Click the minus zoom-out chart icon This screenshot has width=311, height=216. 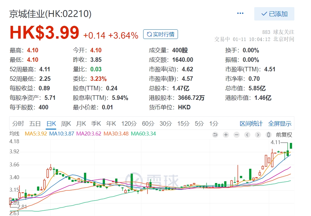[236, 135]
